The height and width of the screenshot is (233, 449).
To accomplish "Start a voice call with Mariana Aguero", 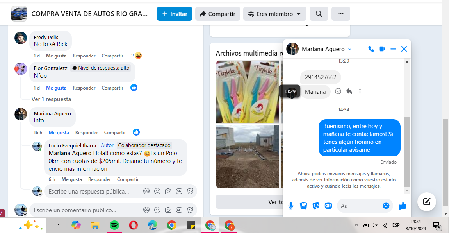I will [371, 49].
